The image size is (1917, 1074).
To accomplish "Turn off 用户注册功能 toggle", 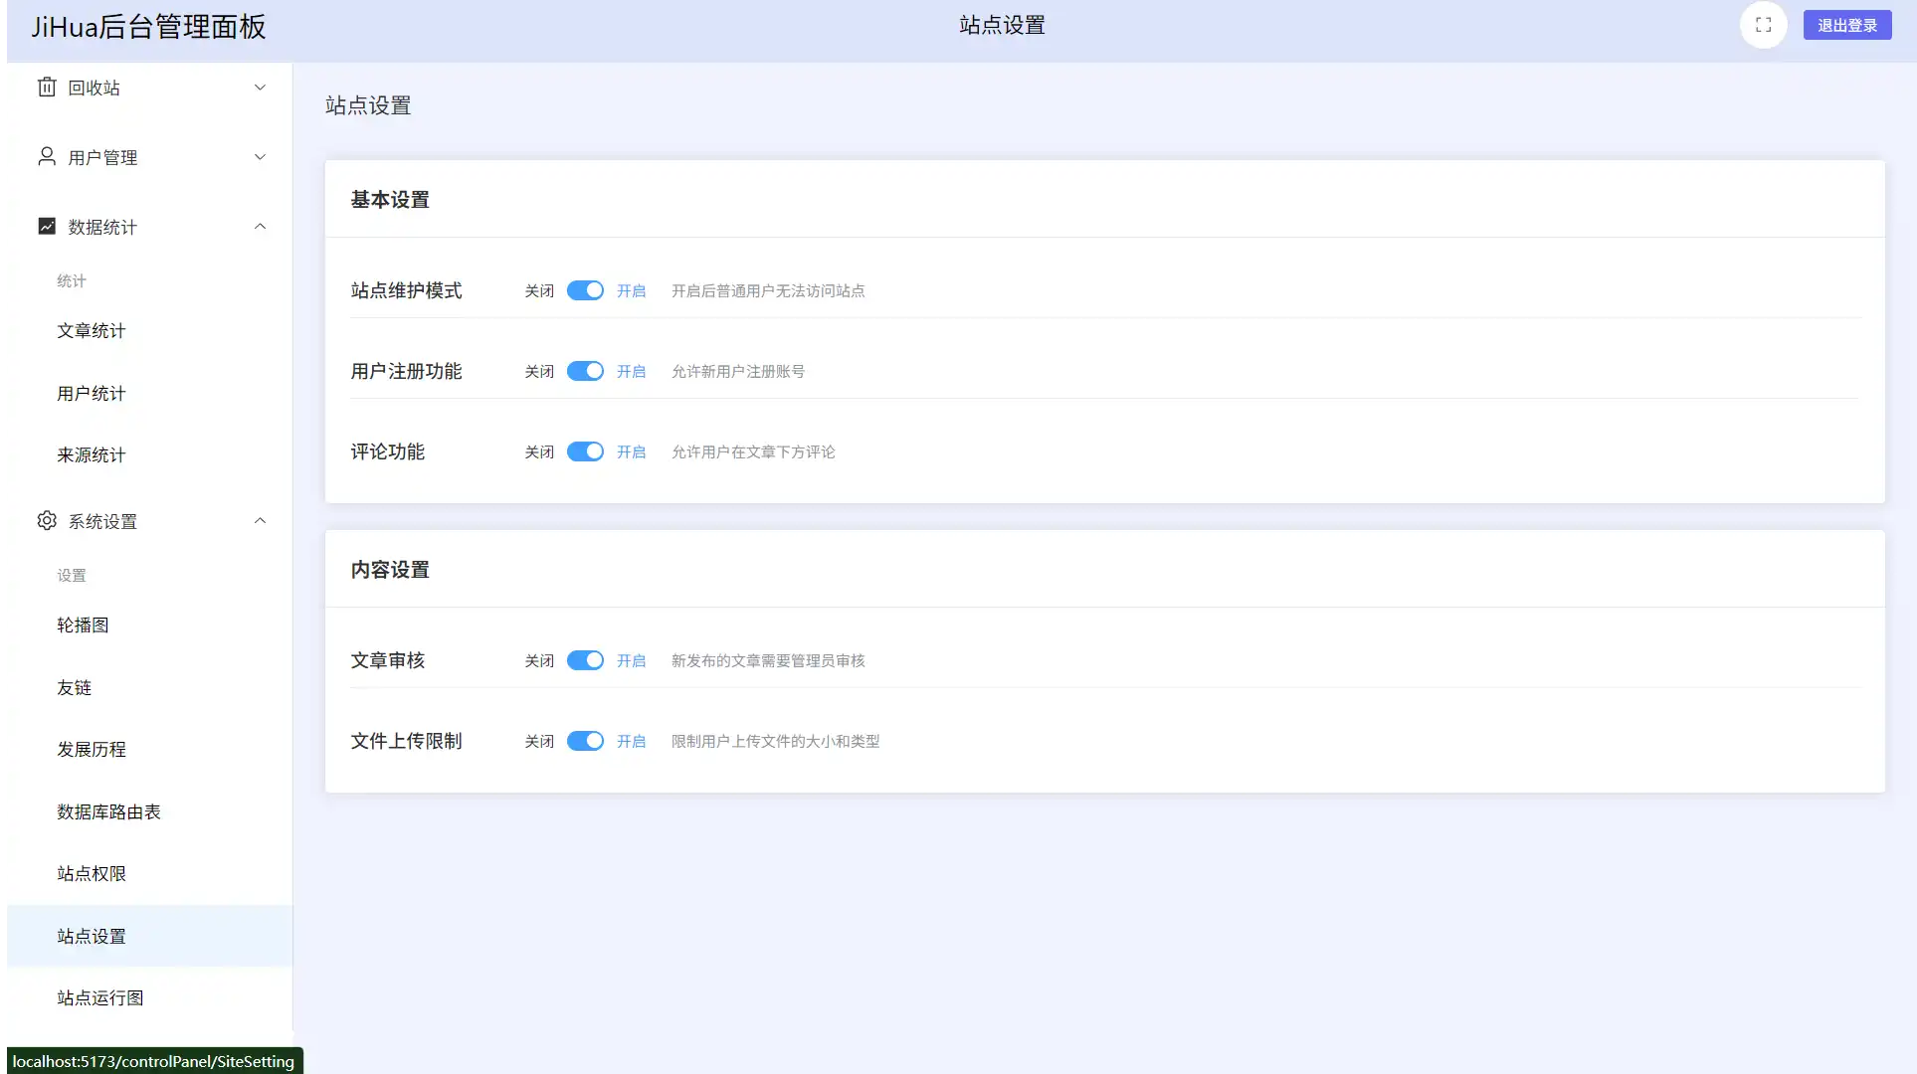I will (x=585, y=371).
